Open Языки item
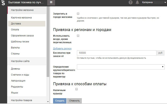167x104 pixels. tap(15, 93)
